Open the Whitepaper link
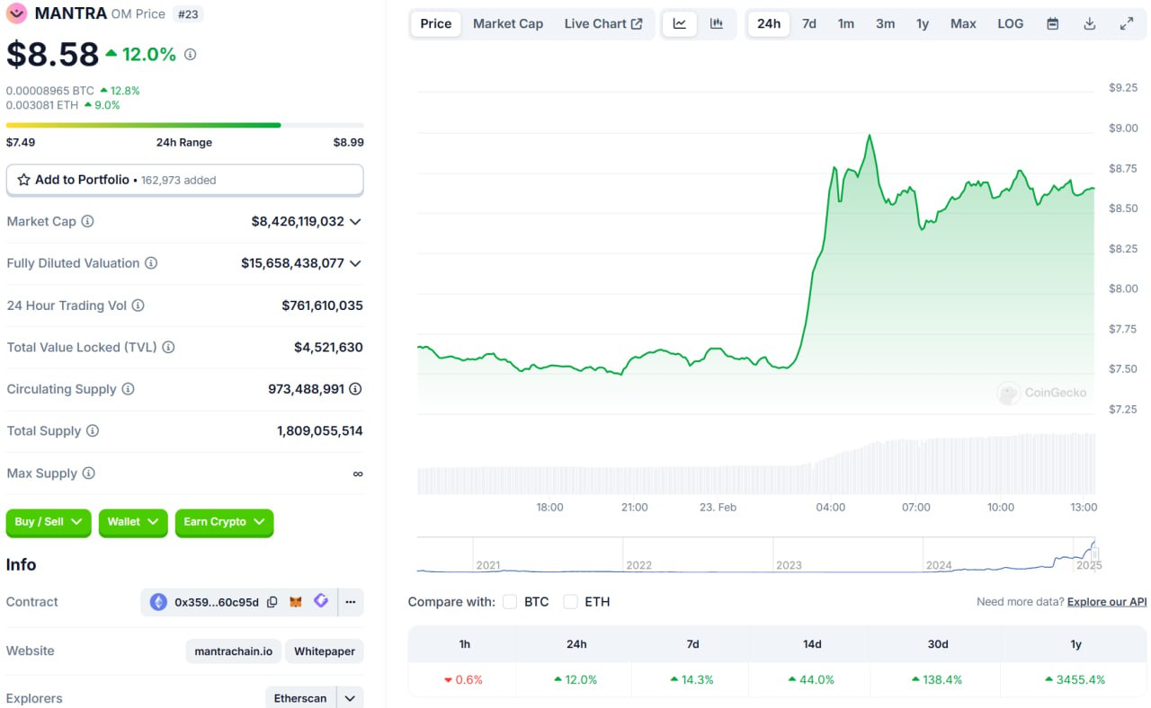This screenshot has height=708, width=1151. click(325, 651)
